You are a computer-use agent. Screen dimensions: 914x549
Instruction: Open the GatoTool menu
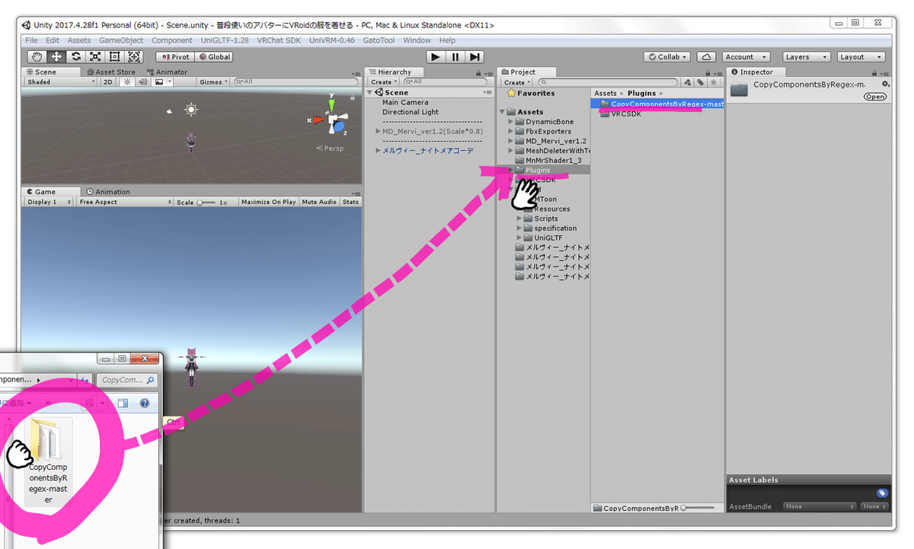pos(379,40)
